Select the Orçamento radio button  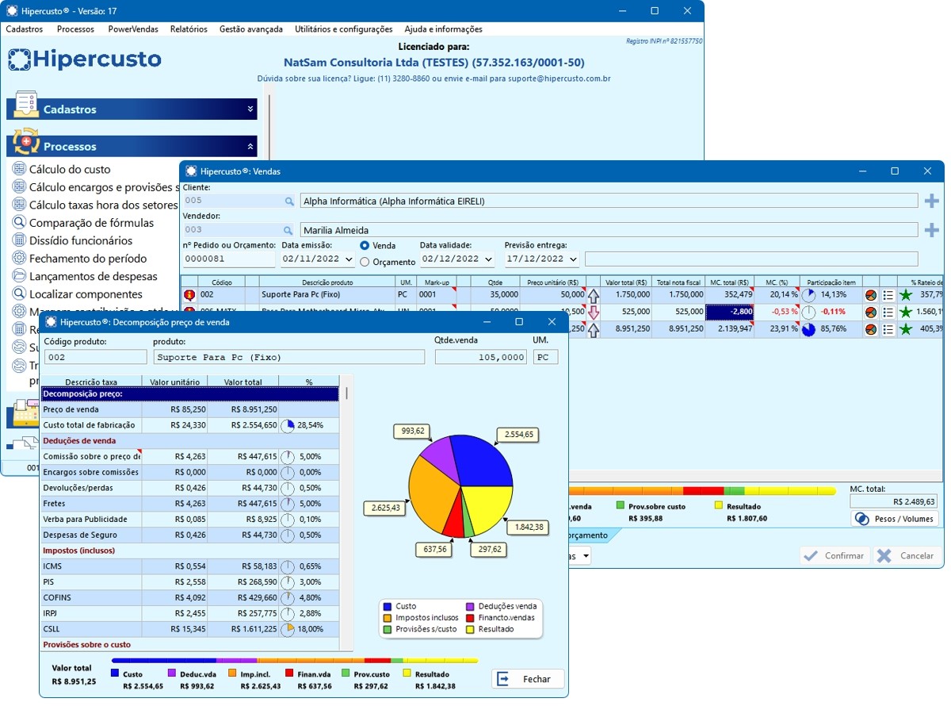coord(365,262)
